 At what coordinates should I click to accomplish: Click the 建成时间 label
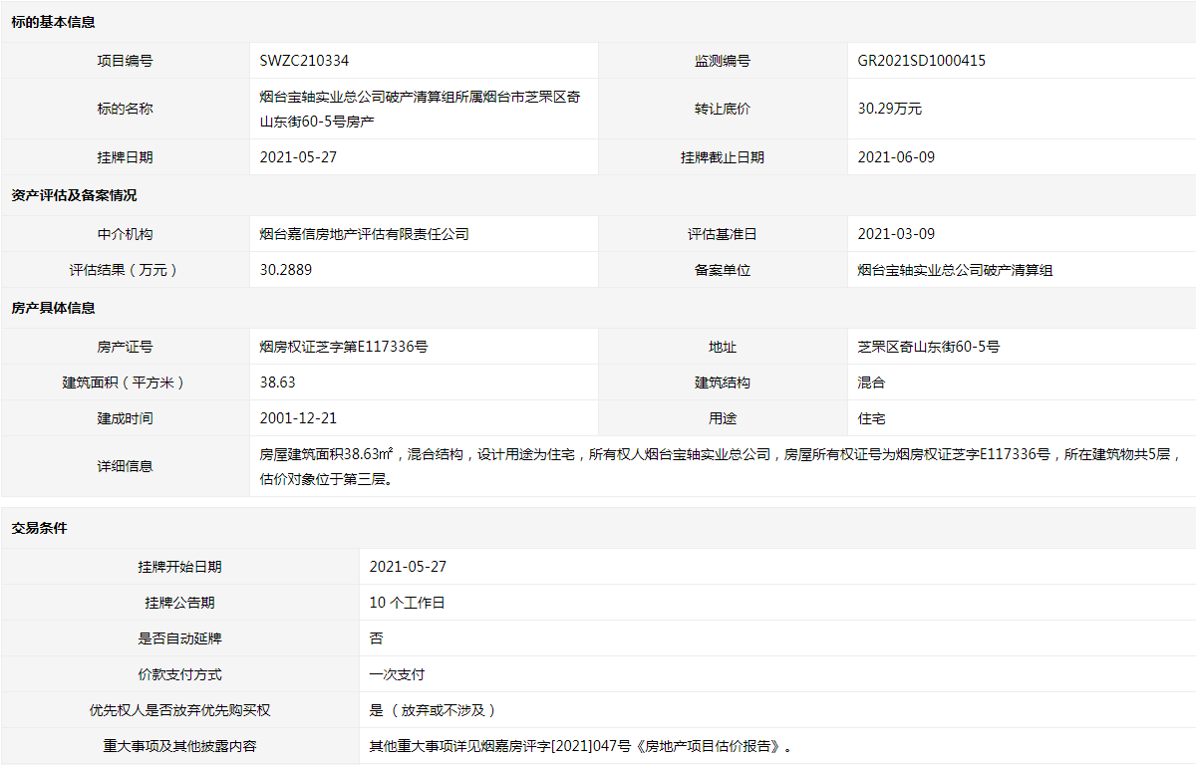(x=126, y=418)
